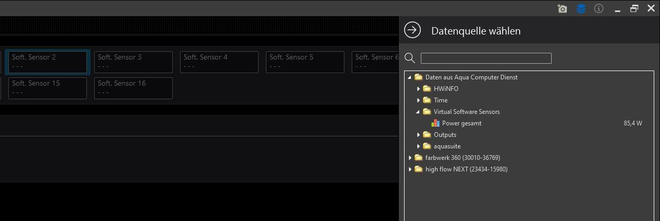Select the Soft. Sensor 3 tile
Screen dimensions: 660x221
pyautogui.click(x=133, y=62)
